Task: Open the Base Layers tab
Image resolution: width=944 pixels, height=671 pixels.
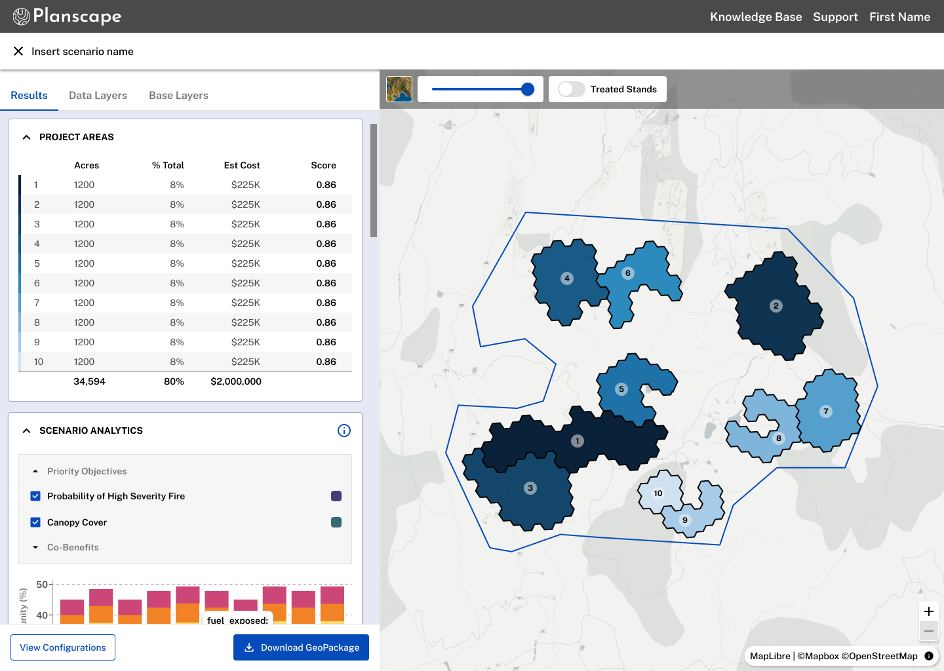Action: coord(178,95)
